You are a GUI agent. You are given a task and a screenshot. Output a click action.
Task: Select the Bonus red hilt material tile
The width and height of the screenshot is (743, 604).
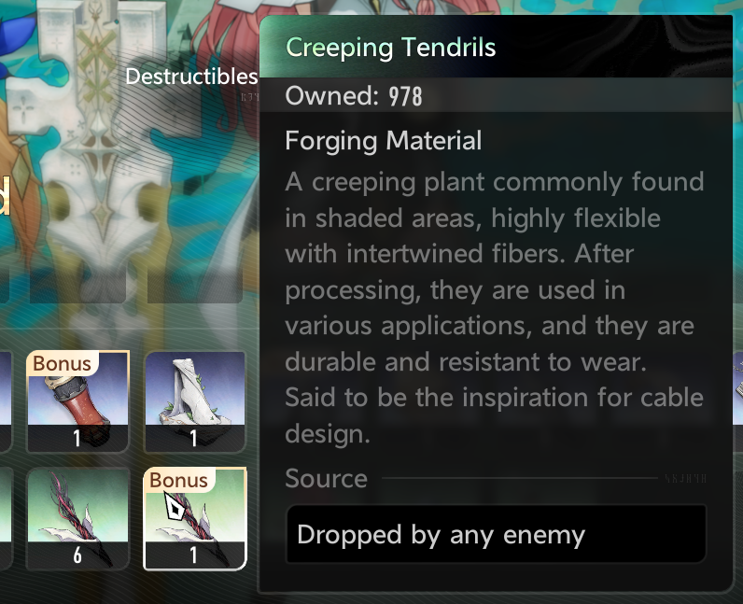click(x=77, y=401)
